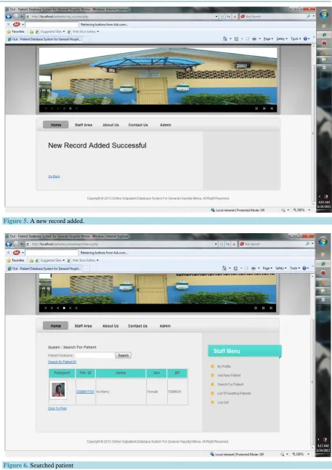Viewport: 332px width, 470px height.
Task: Click the Windows Start orb beside the patient-search window
Action: (x=323, y=241)
